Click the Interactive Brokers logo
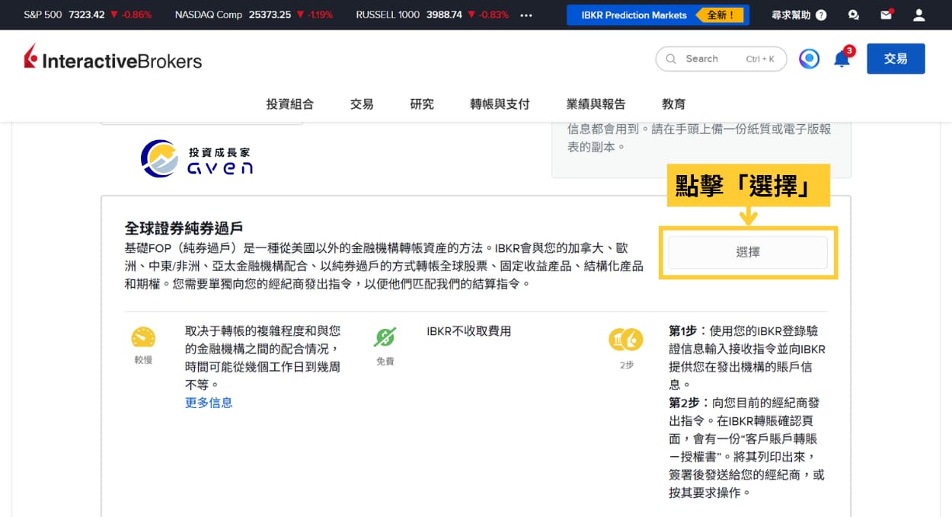The width and height of the screenshot is (952, 517). (113, 59)
